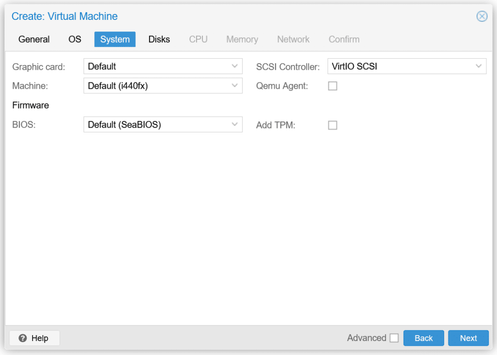Click the Machine label
This screenshot has width=497, height=355.
coord(30,86)
